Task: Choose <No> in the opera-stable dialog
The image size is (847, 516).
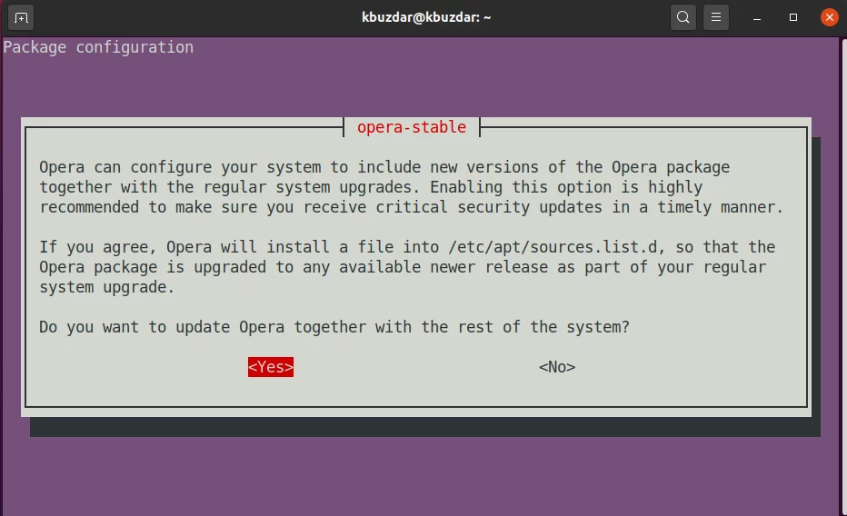Action: (557, 367)
